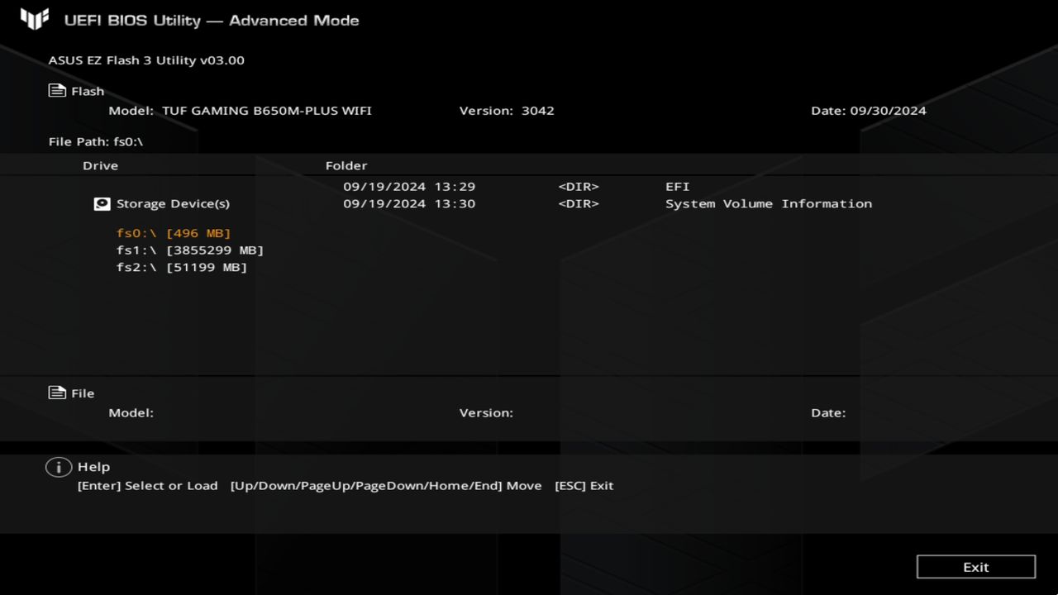Viewport: 1058px width, 595px height.
Task: Click the <DIR> tag beside System Volume Information
Action: [x=579, y=203]
